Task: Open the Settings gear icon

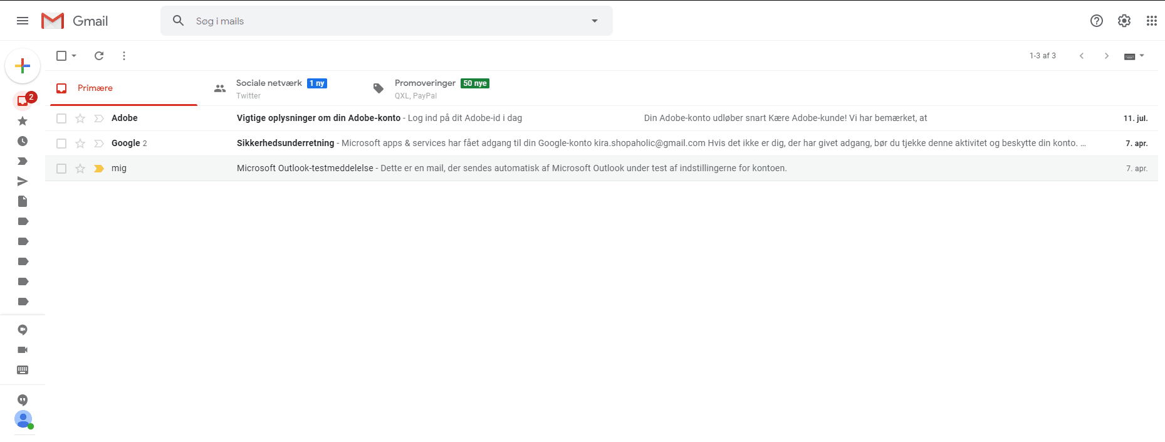Action: (x=1124, y=21)
